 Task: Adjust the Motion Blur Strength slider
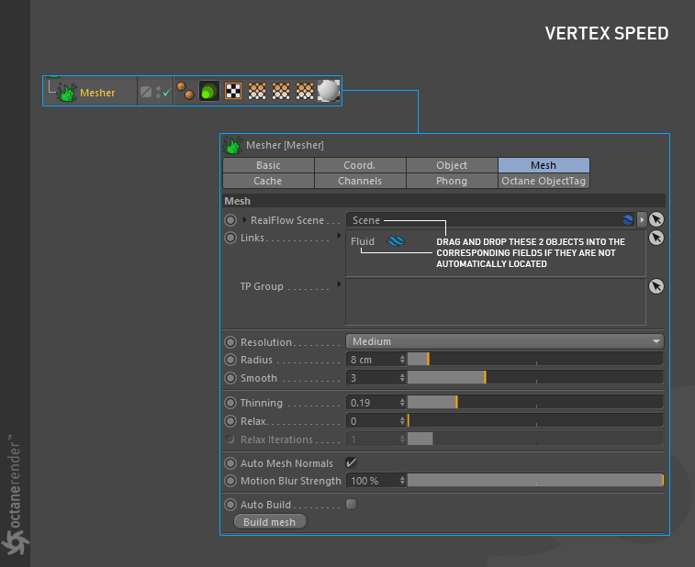pos(535,480)
